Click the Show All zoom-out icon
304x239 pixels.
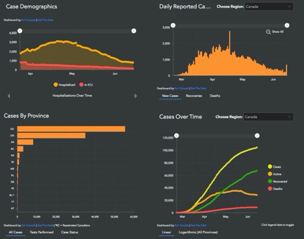[268, 32]
